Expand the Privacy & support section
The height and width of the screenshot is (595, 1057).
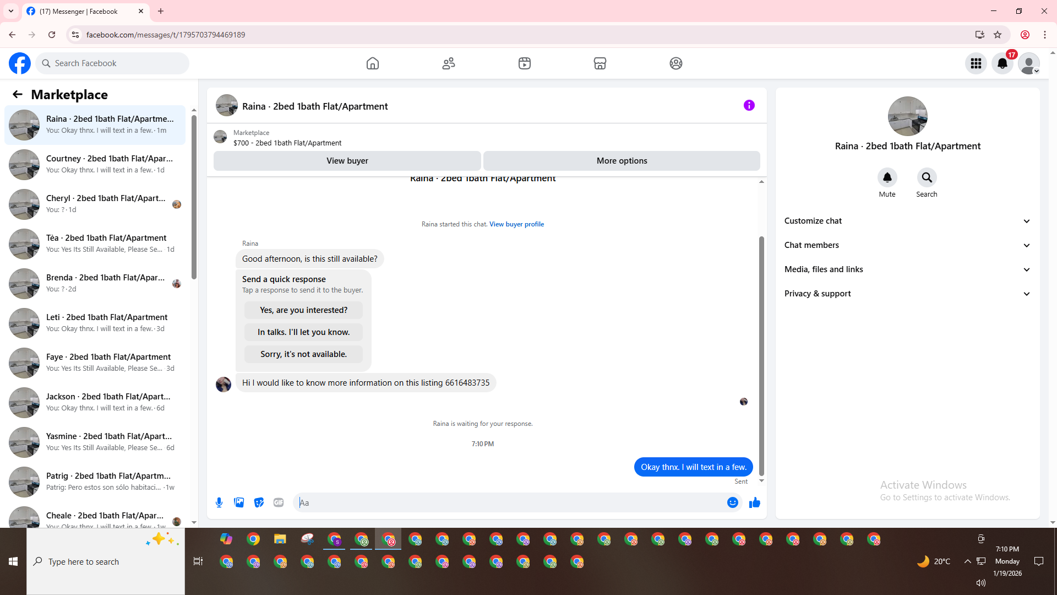(x=907, y=294)
